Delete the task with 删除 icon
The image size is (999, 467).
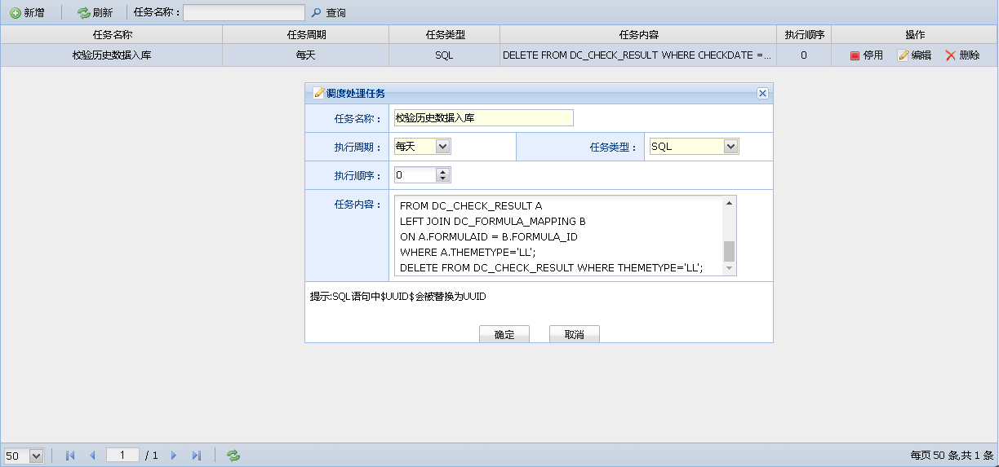pyautogui.click(x=962, y=55)
